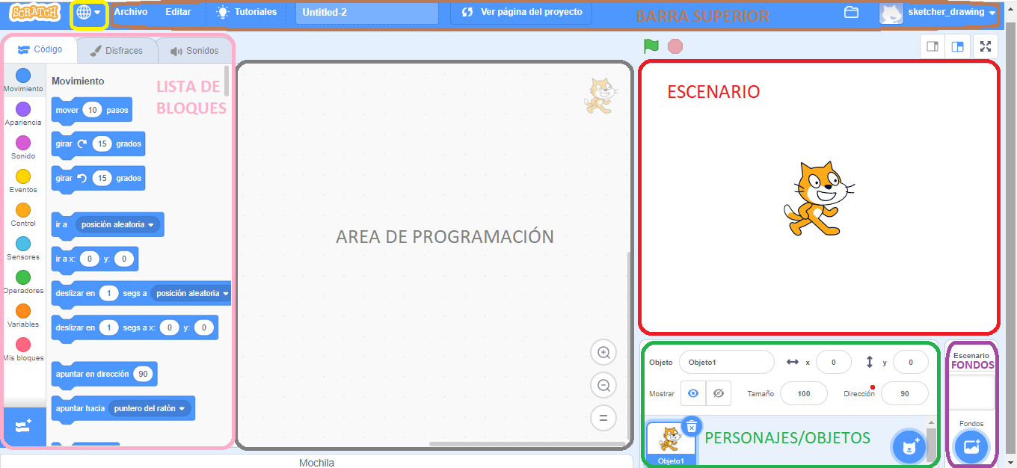Show the sprite with the eye toggle

tap(693, 393)
